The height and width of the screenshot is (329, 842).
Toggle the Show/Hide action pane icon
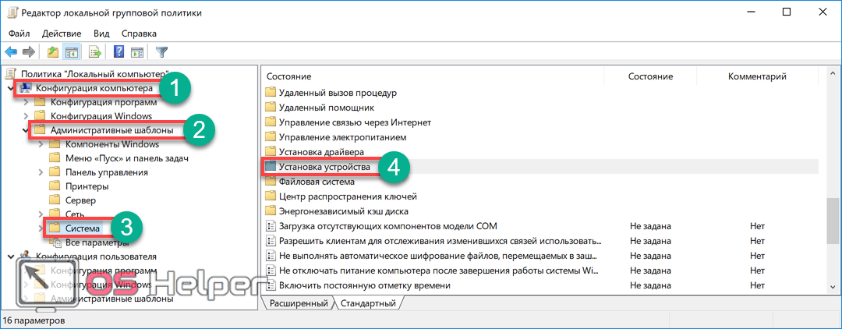click(x=137, y=52)
